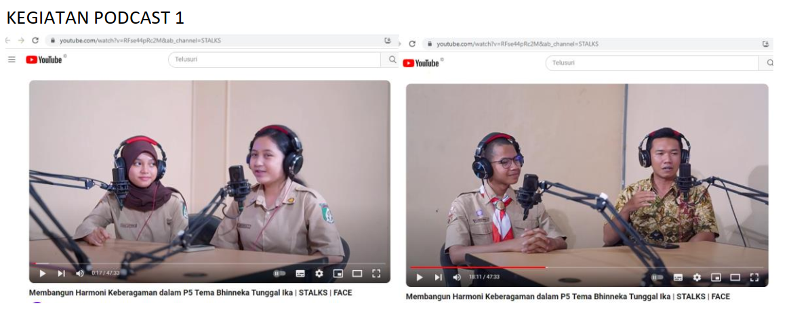Open settings gear in left video player
Viewport: 791px width, 310px height.
[x=319, y=273]
